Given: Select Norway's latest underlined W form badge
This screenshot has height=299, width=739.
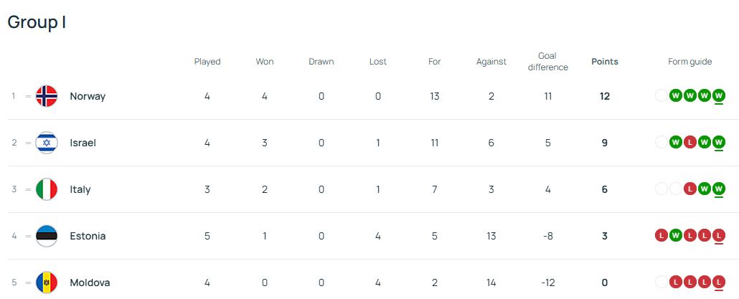Looking at the screenshot, I should coord(719,96).
